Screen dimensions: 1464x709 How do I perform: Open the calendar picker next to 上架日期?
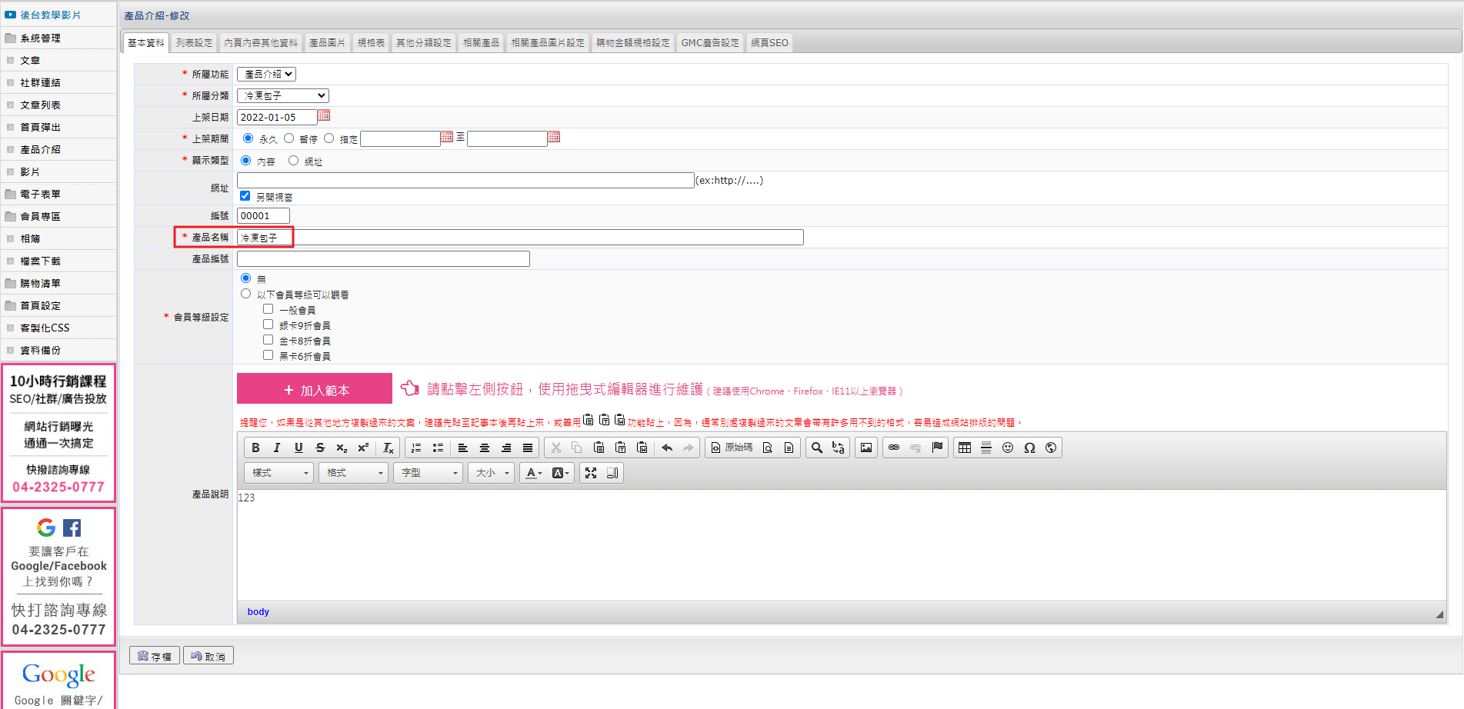[324, 115]
